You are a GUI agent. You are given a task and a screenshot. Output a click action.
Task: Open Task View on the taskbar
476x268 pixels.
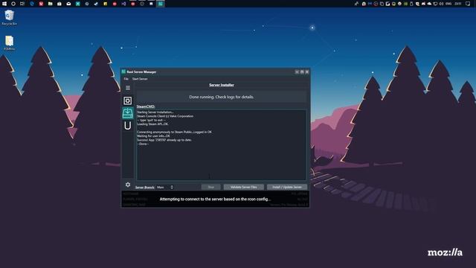(22, 4)
